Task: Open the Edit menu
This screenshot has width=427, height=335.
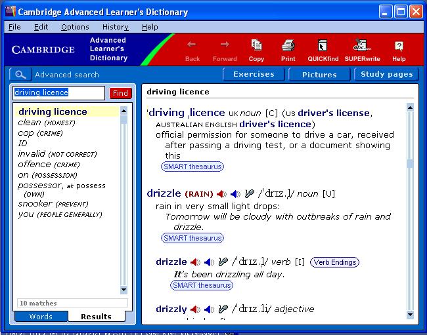Action: [41, 27]
